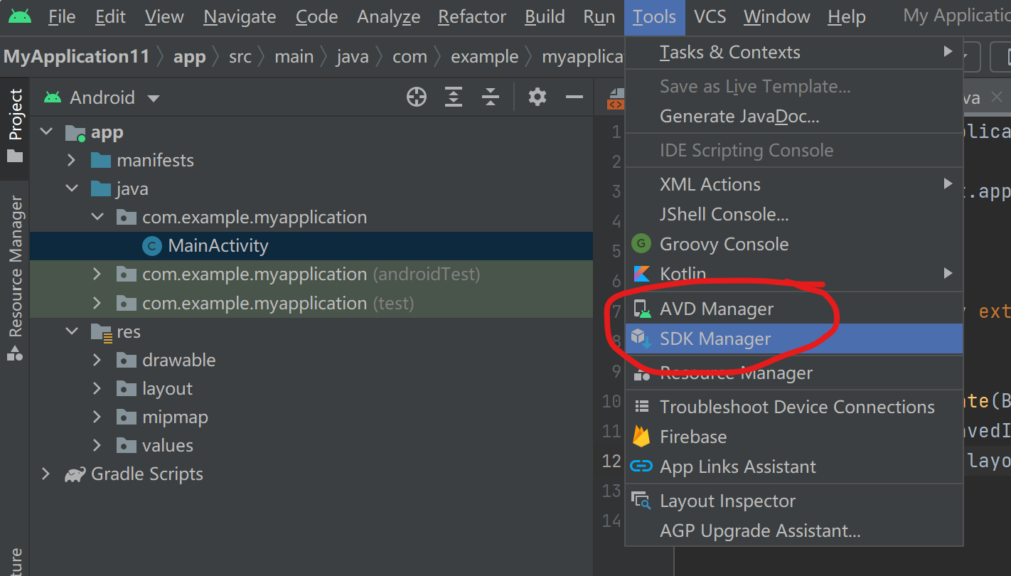Expand the (test) package
Screen dimensions: 1011x576
tap(97, 304)
